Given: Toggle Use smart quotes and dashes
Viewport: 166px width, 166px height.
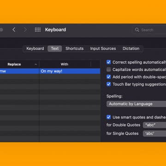Looking at the screenshot, I should pos(109,117).
